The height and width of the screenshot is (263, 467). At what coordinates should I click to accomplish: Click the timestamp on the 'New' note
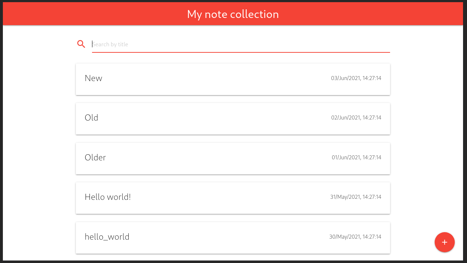coord(356,78)
